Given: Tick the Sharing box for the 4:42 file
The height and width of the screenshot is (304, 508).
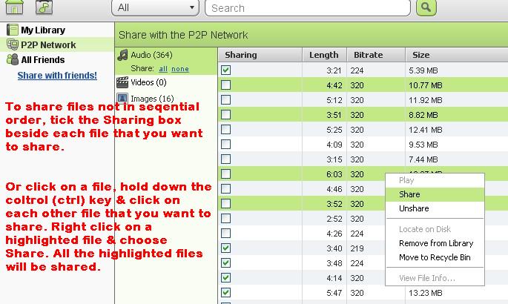Looking at the screenshot, I should 226,85.
